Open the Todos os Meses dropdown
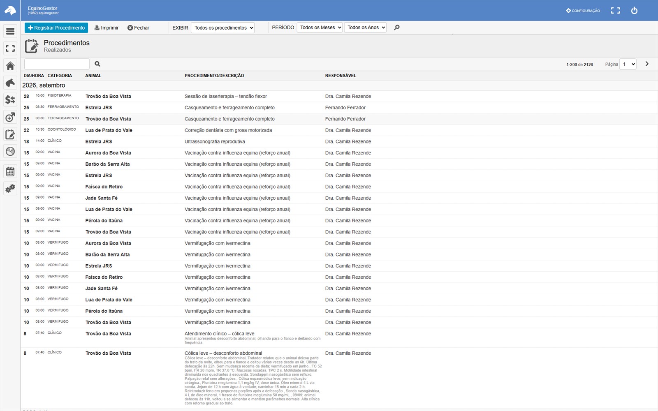 pyautogui.click(x=320, y=28)
